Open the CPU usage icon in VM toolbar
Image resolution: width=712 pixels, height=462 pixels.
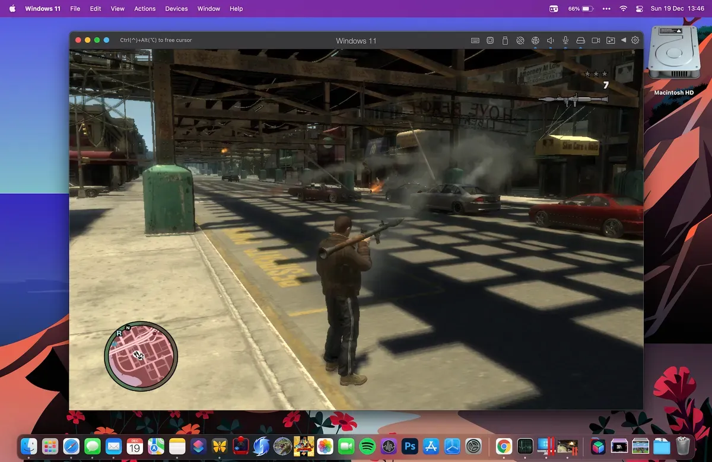(490, 40)
